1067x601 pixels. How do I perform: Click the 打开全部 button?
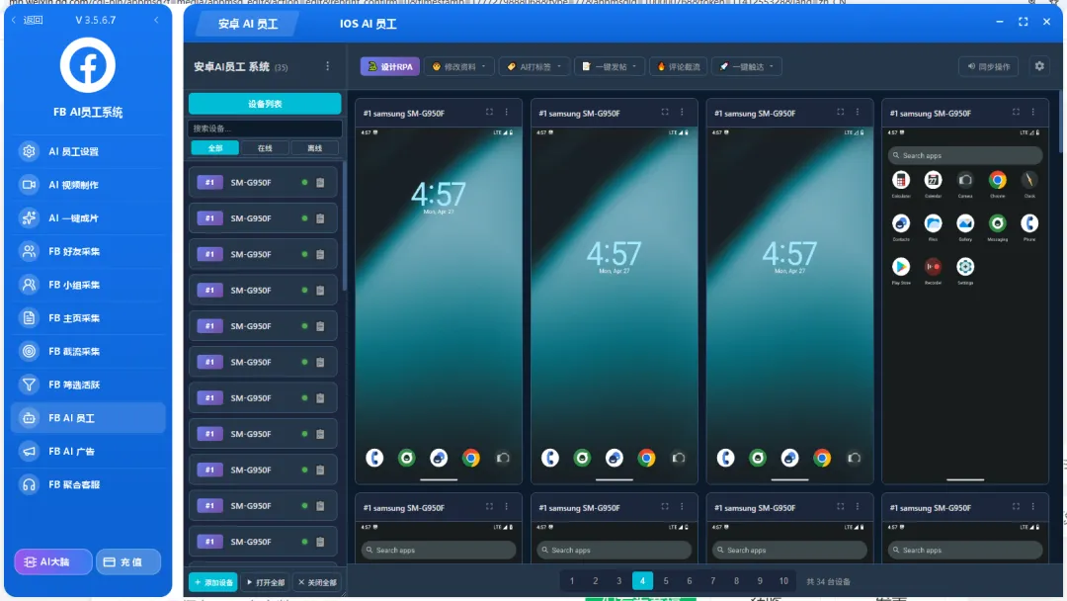click(x=266, y=582)
